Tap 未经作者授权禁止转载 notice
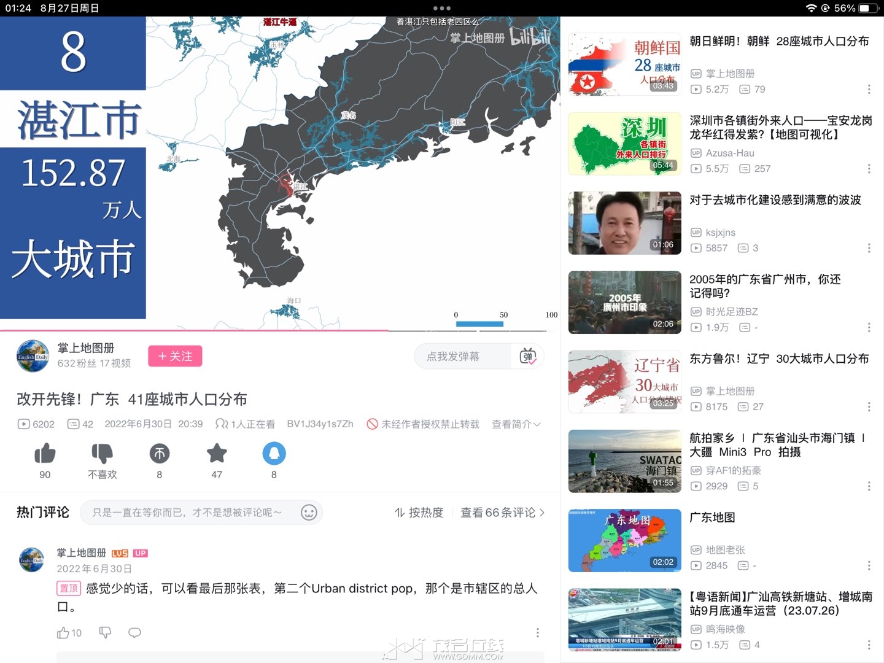 423,424
